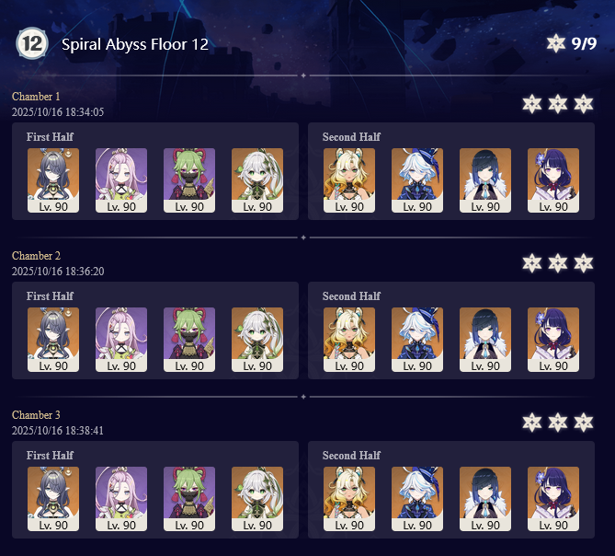This screenshot has height=556, width=615.
Task: Click the middle star of Chamber 1 rating
Action: tap(558, 104)
